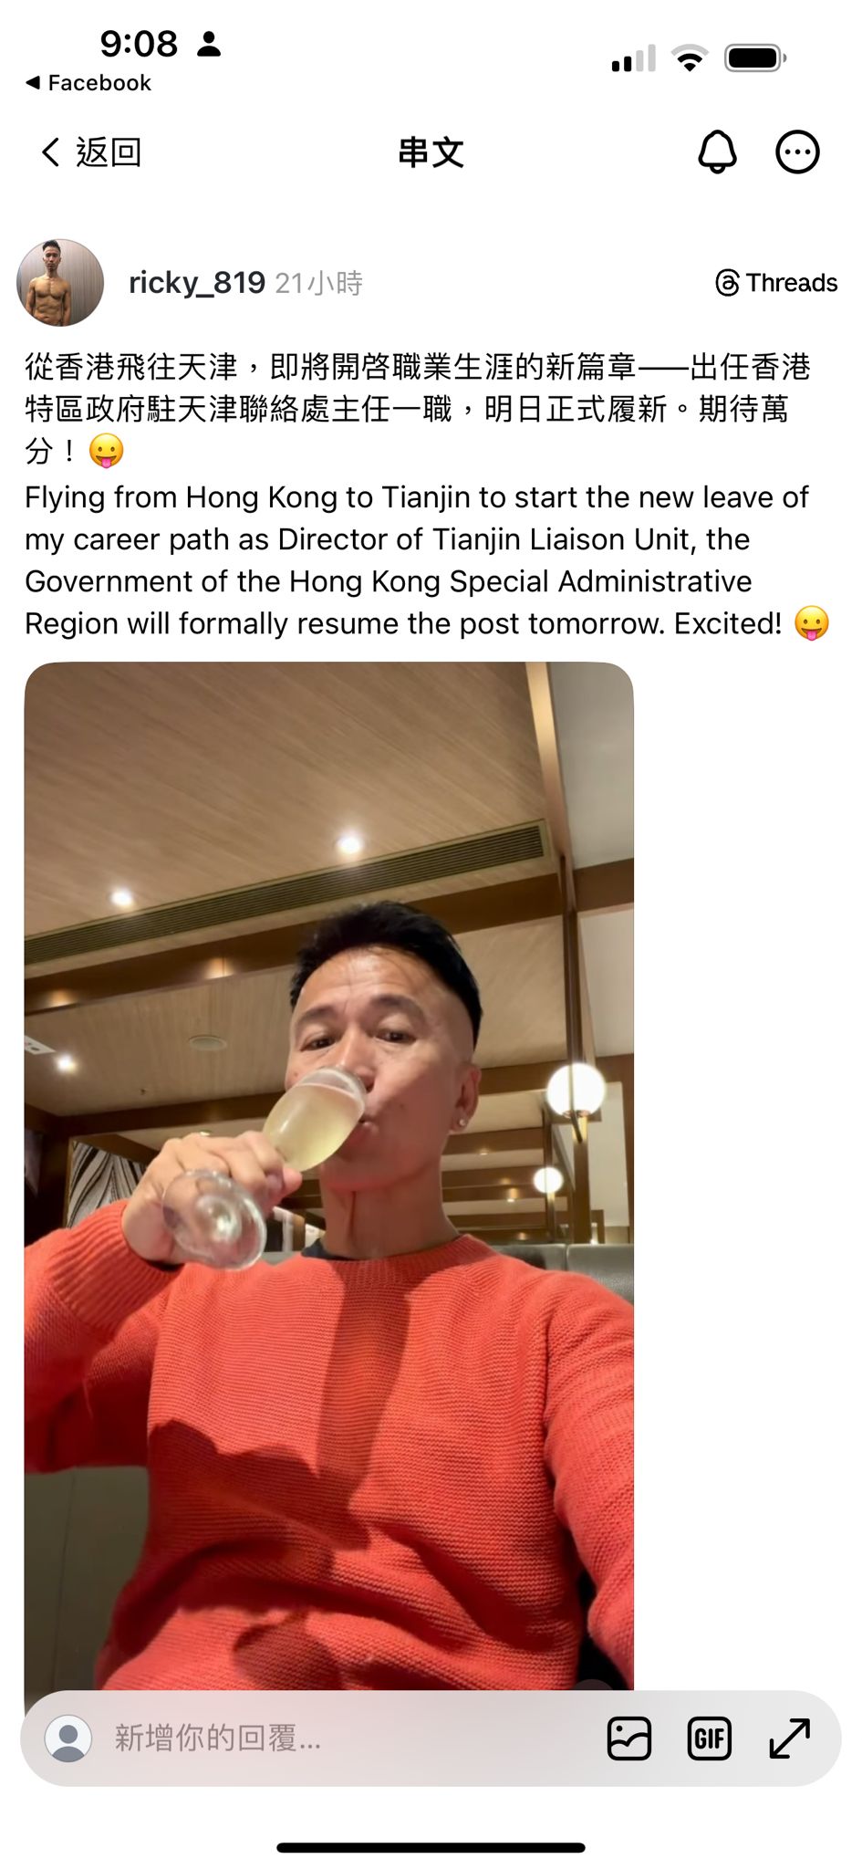This screenshot has height=1869, width=862.
Task: Return to Facebook via status bar link
Action: [x=88, y=83]
